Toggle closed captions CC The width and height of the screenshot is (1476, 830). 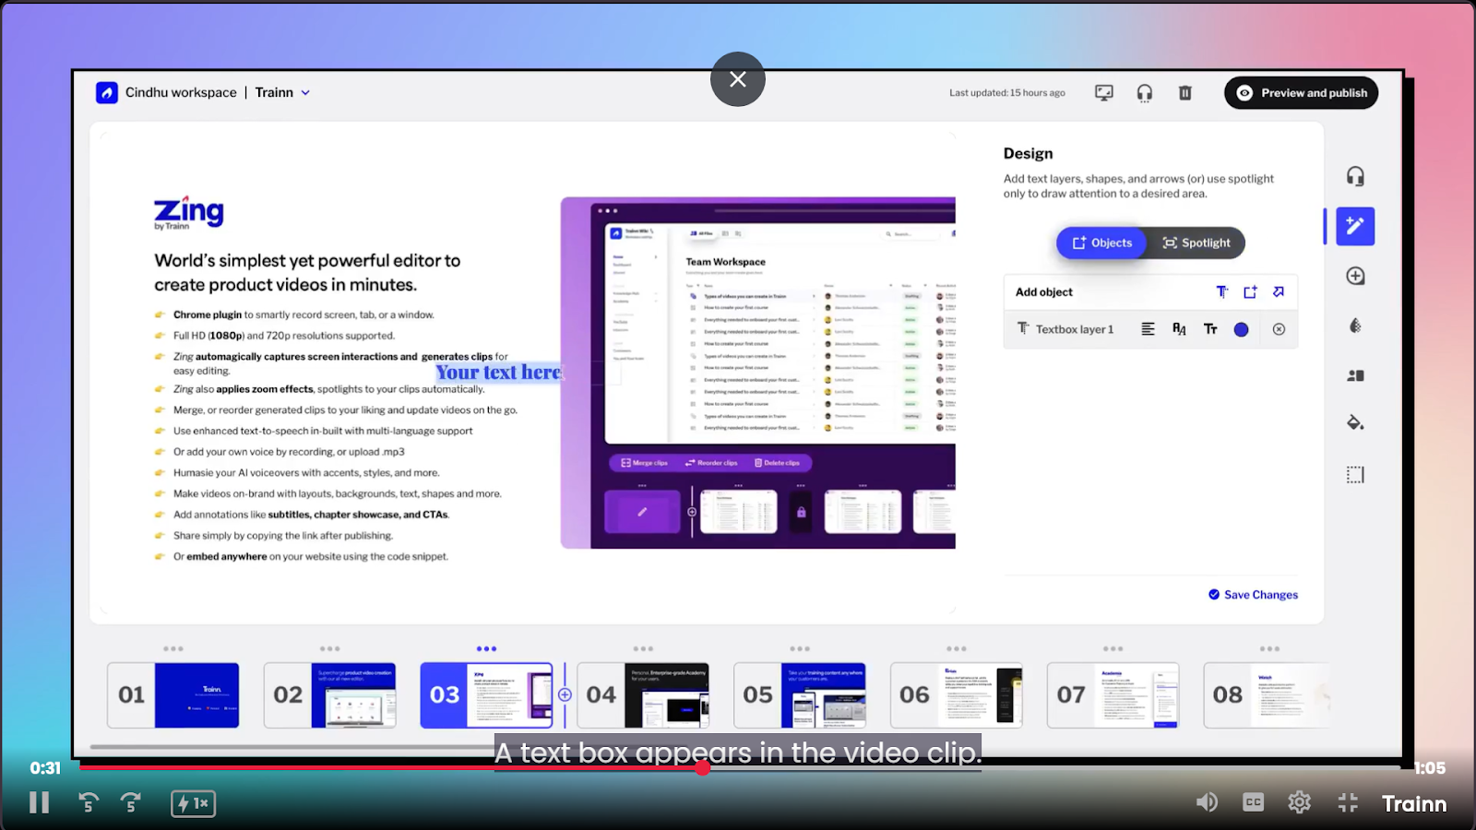pyautogui.click(x=1253, y=802)
